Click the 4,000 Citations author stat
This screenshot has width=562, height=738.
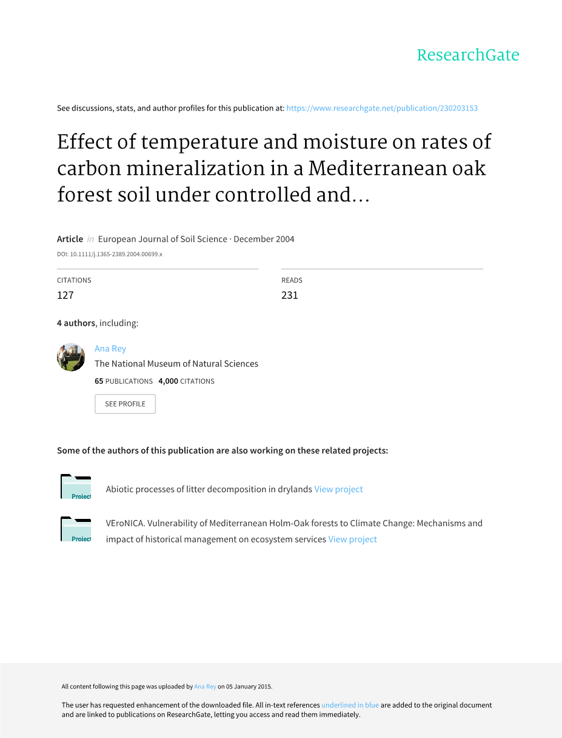(186, 381)
